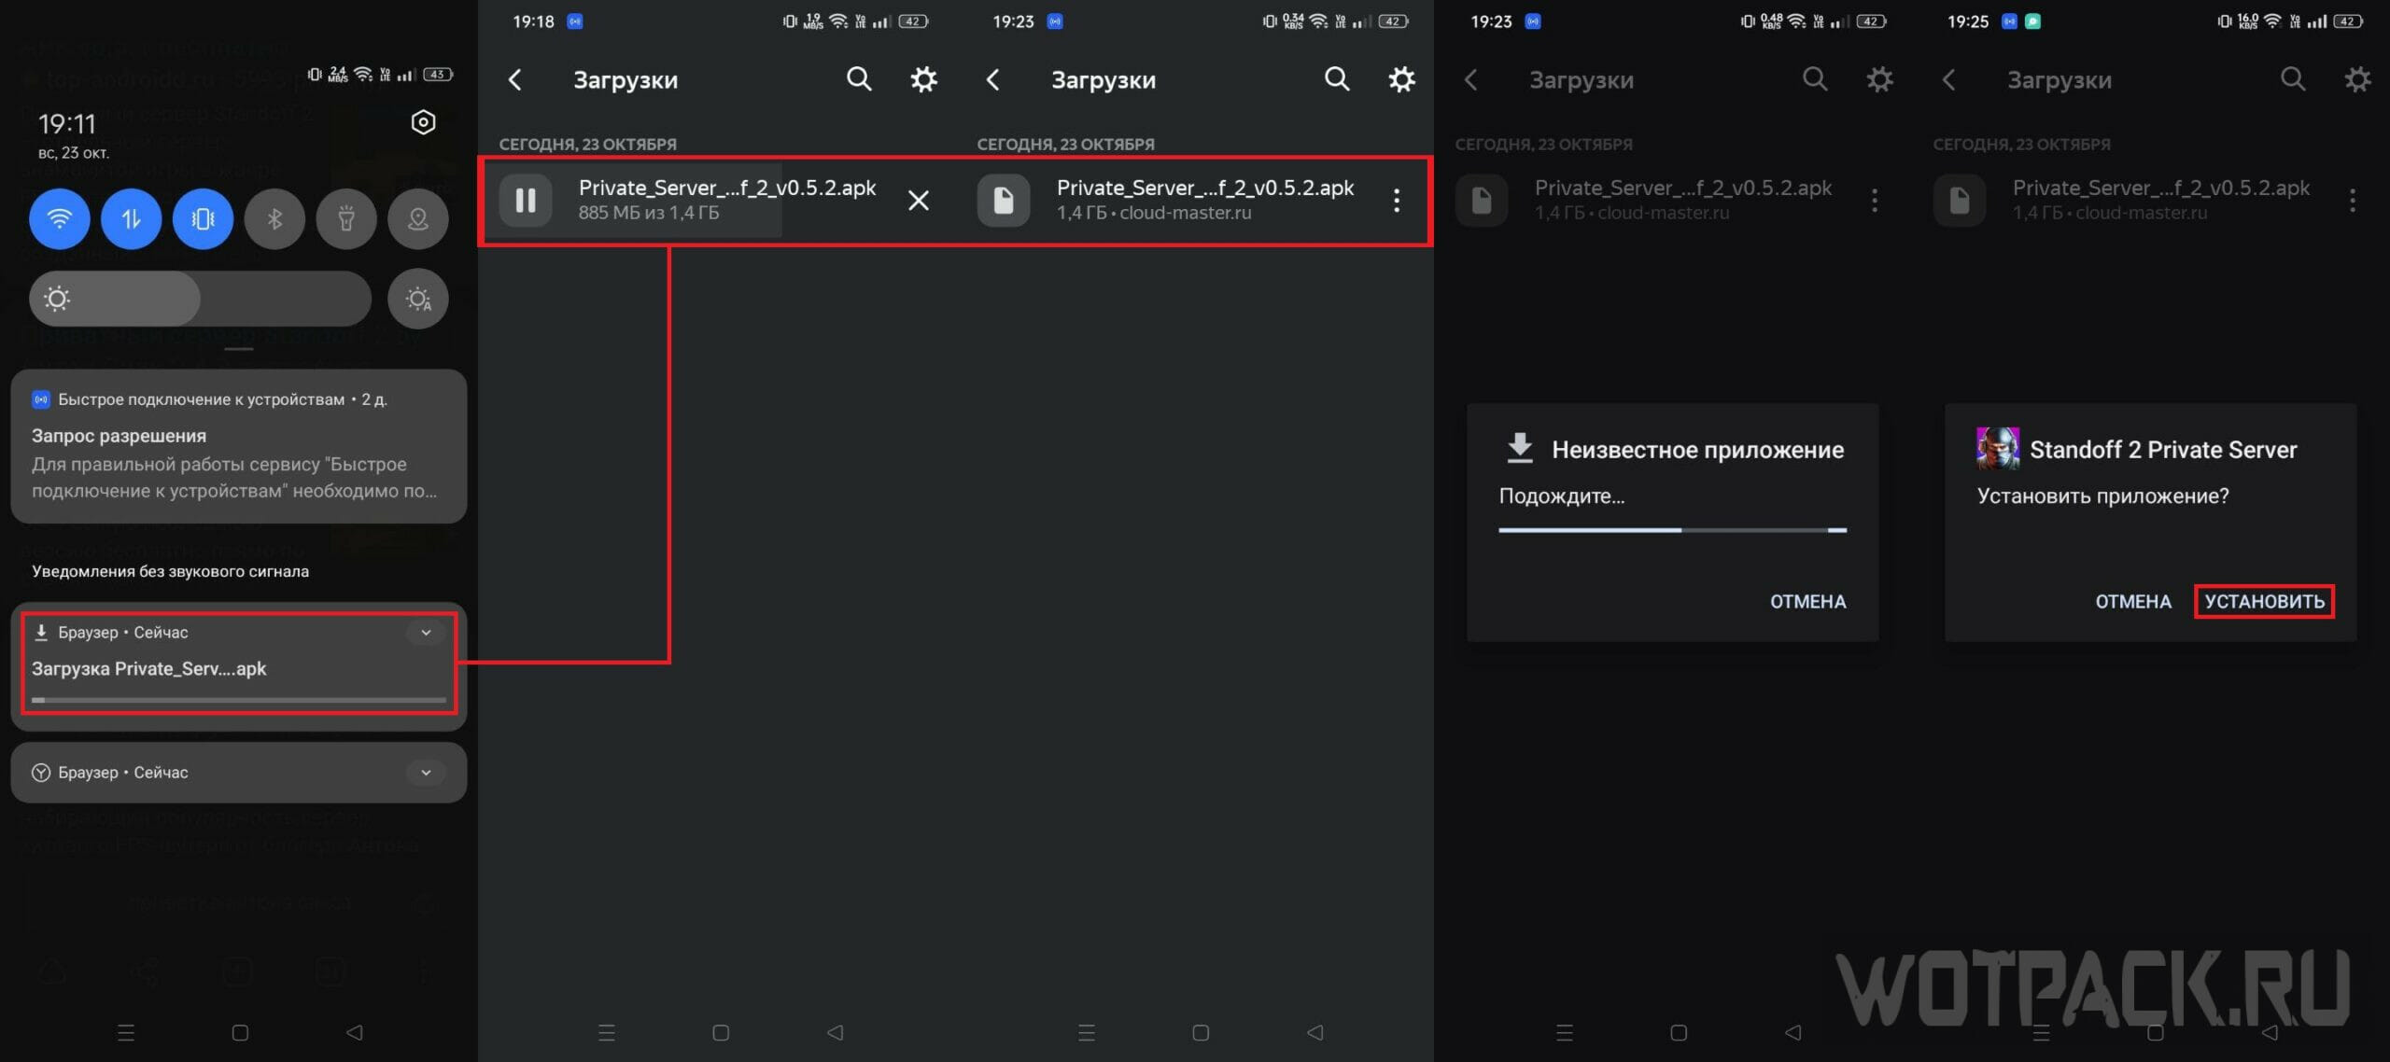Tap home nav button on 19:18 screen
The image size is (2390, 1062).
pyautogui.click(x=721, y=1032)
